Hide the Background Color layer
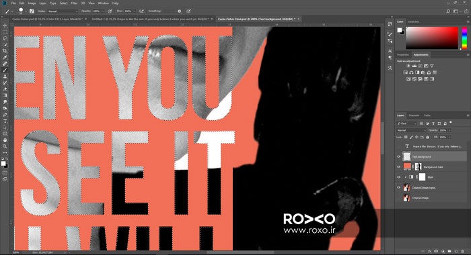Screen dimensions: 471x255 (x=398, y=167)
